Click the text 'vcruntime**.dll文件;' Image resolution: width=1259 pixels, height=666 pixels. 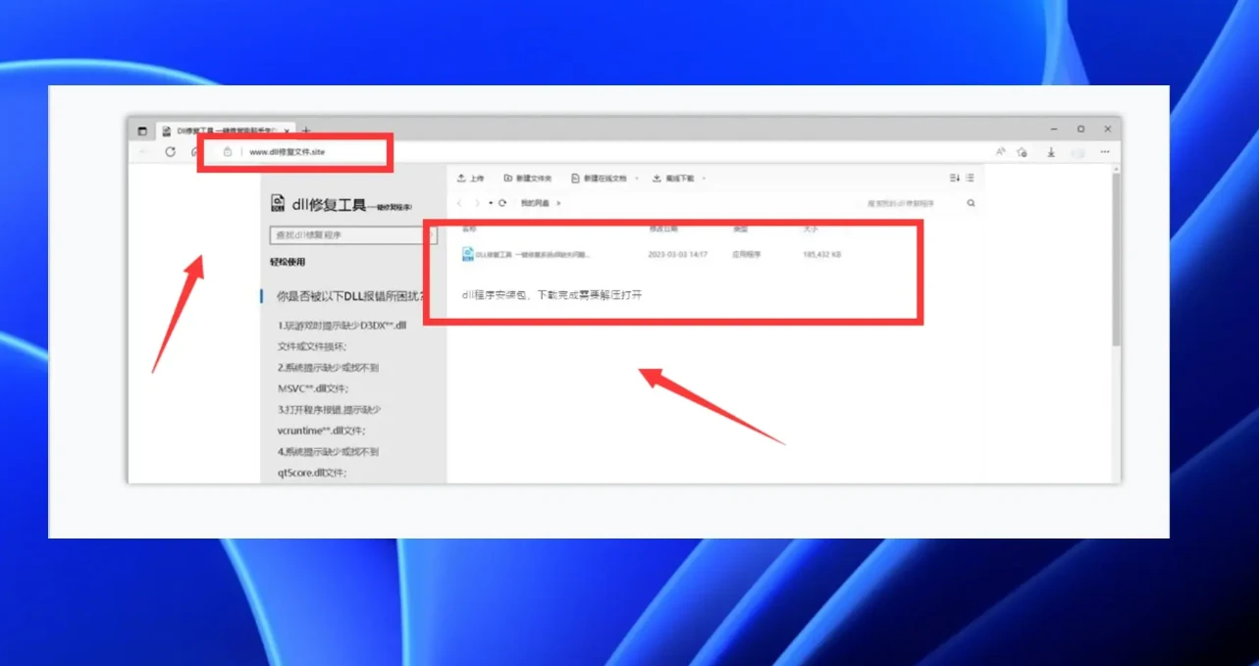pos(322,431)
